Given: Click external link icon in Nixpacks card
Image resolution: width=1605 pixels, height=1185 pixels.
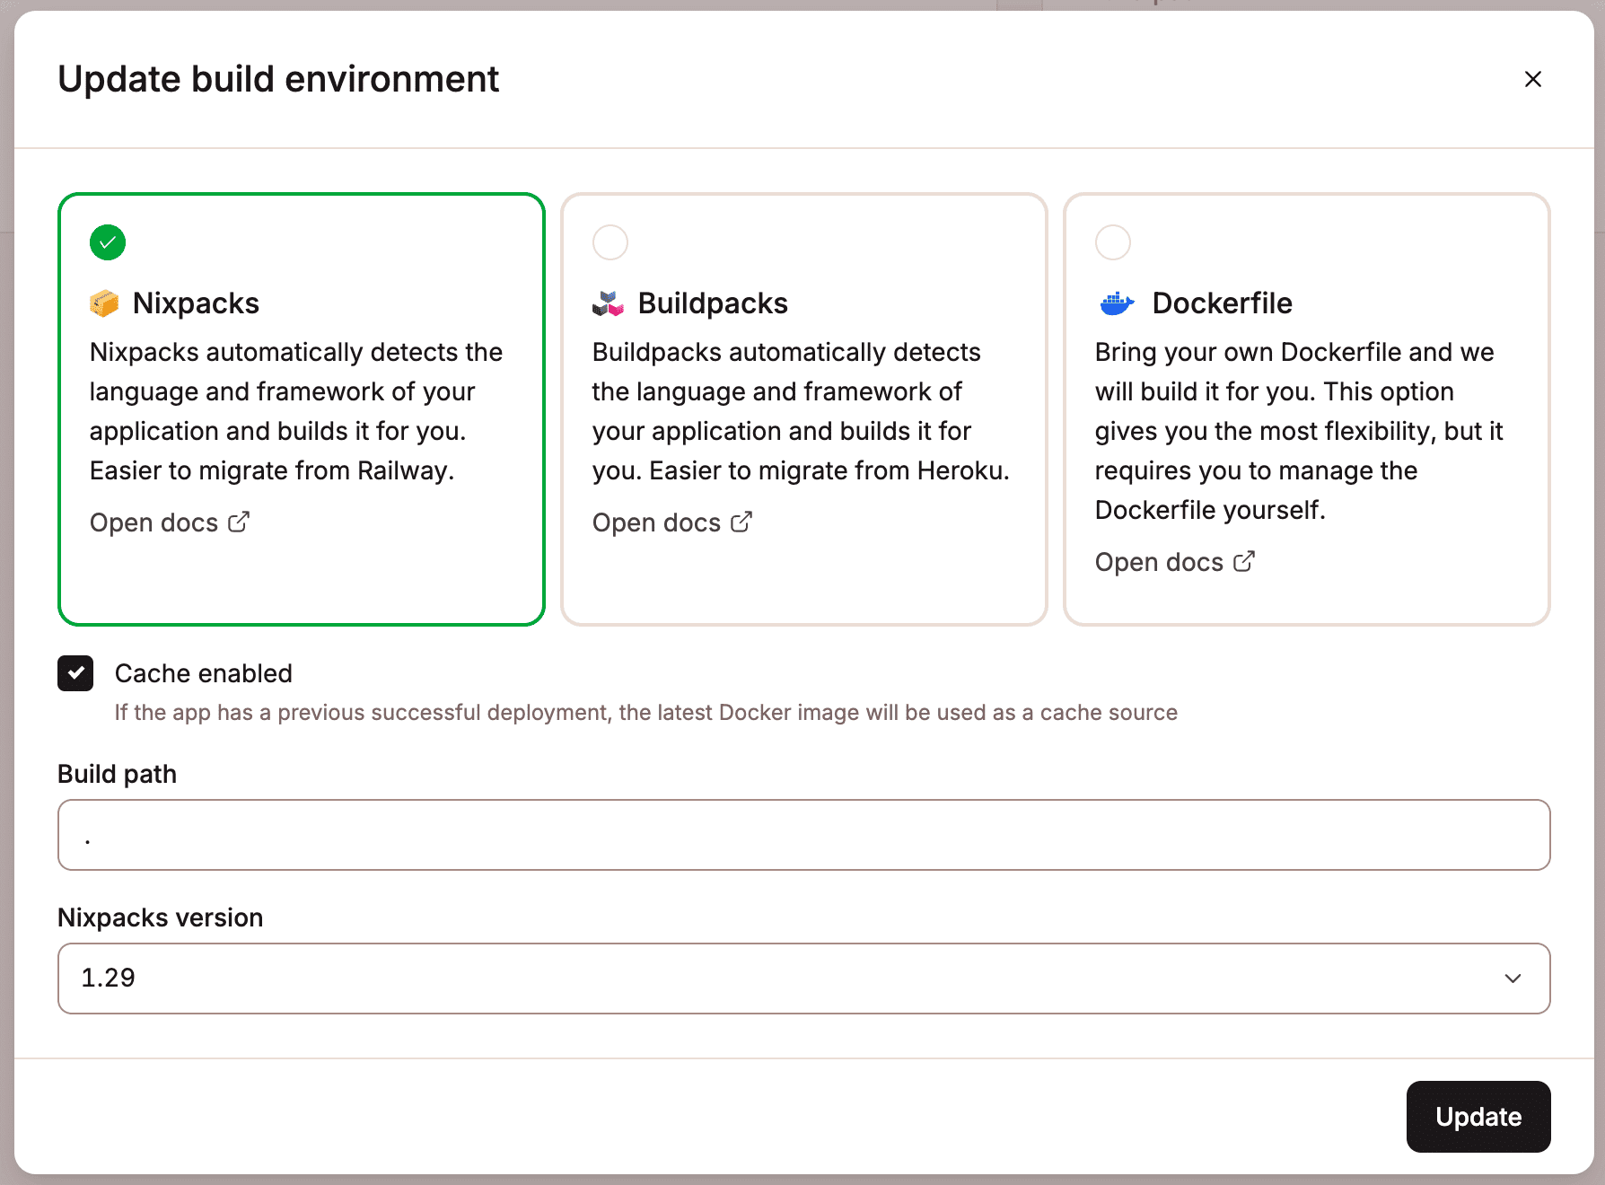Looking at the screenshot, I should point(239,522).
